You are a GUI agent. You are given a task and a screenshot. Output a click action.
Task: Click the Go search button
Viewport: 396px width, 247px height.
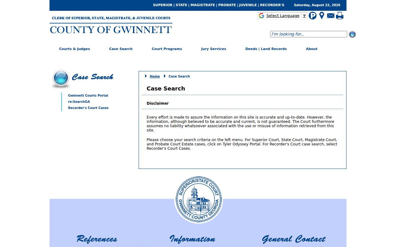click(352, 34)
